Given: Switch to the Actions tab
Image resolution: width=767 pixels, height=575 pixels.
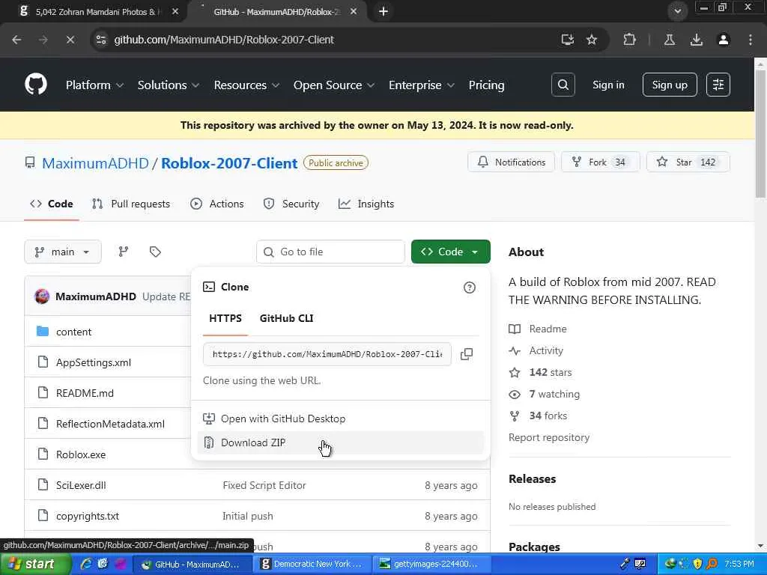Looking at the screenshot, I should point(217,204).
